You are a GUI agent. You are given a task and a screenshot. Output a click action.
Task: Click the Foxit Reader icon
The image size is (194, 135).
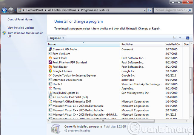[x=50, y=67]
